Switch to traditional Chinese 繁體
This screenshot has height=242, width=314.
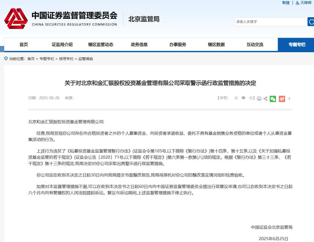(286, 3)
